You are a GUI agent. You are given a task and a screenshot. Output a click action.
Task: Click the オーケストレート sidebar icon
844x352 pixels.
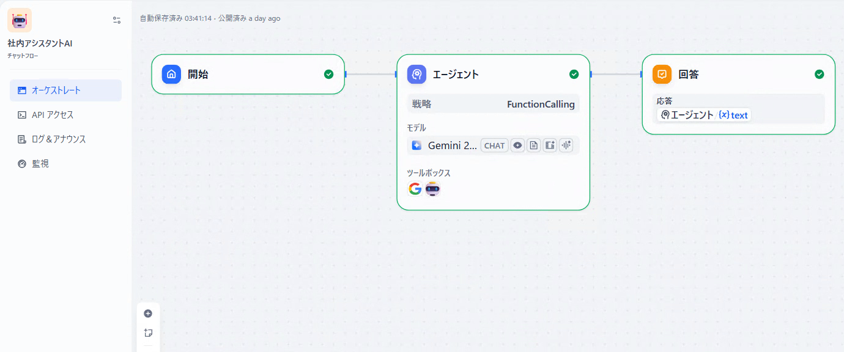tap(22, 90)
